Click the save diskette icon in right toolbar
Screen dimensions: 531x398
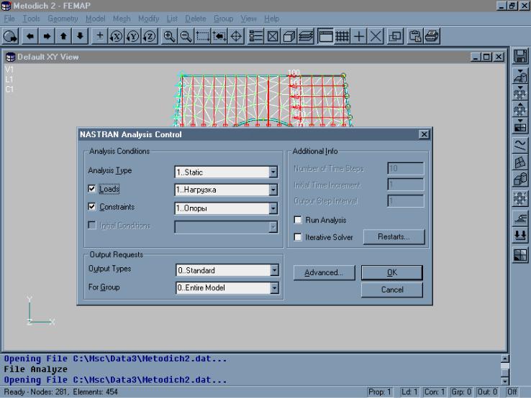pos(520,56)
